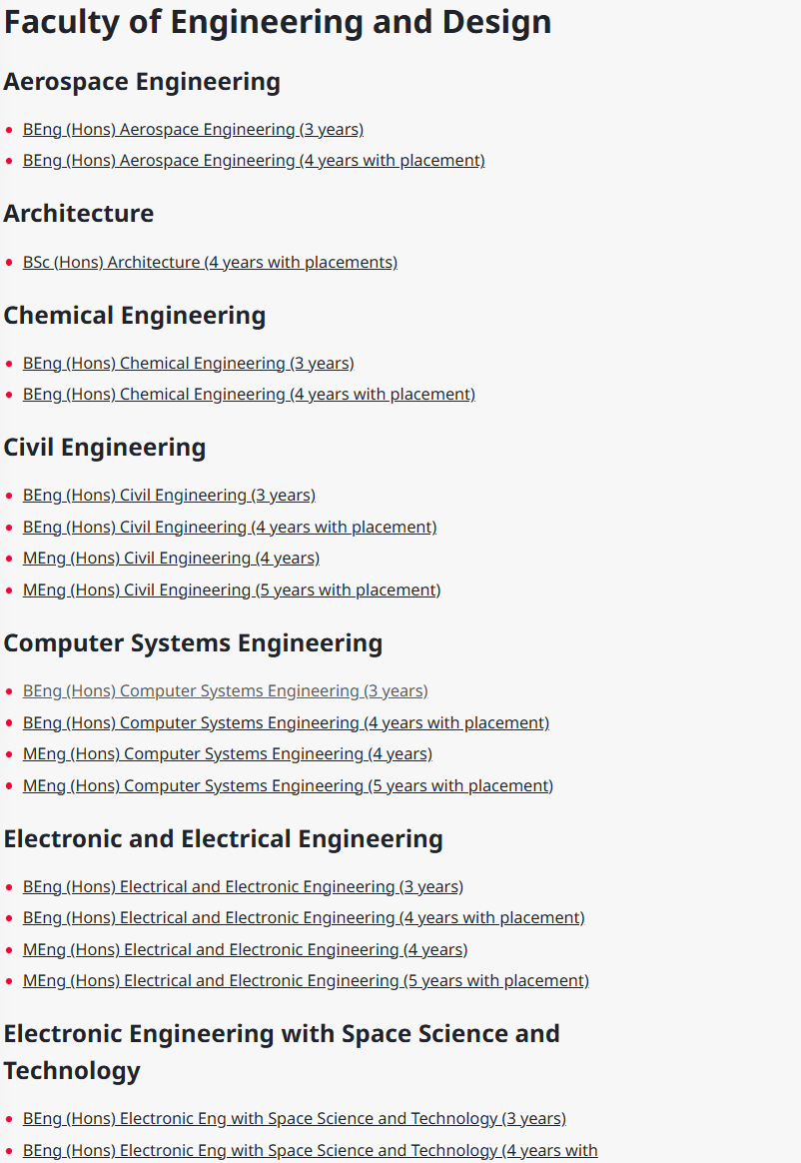
Task: Select BEng Chemical Engineering 4 years with placement
Action: 250,395
